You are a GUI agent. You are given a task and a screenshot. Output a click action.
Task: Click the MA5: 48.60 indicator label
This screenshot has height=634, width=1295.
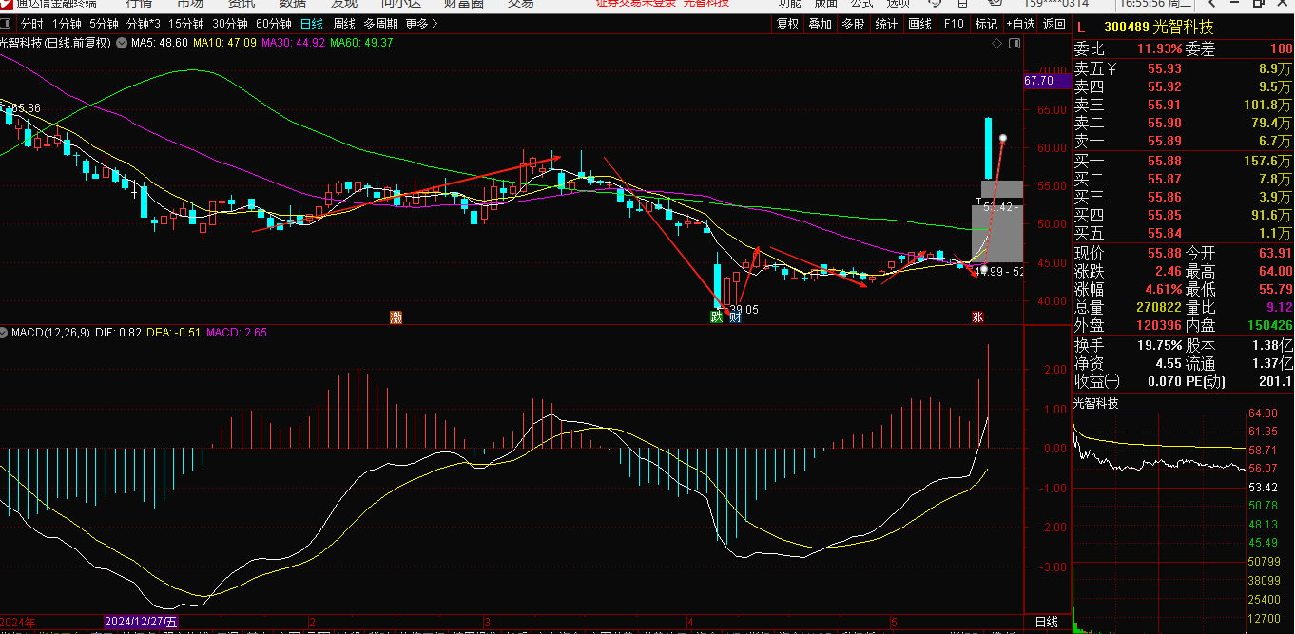(x=160, y=43)
